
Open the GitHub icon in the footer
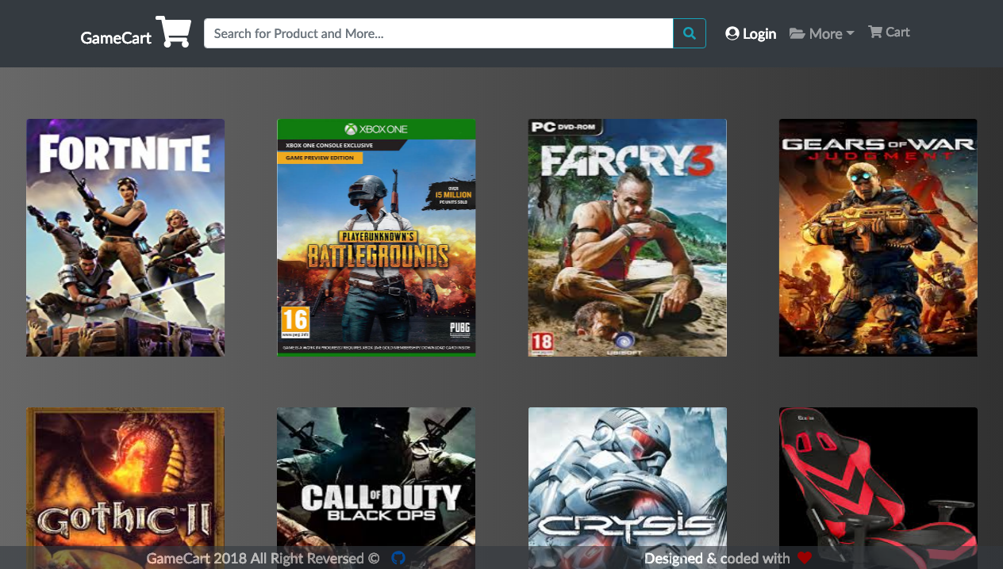pos(398,558)
